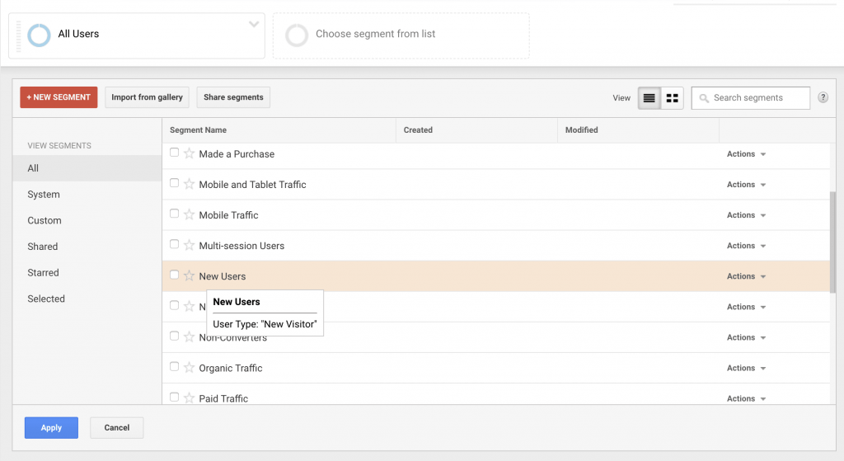Filter by System segments
The height and width of the screenshot is (461, 844).
pyautogui.click(x=87, y=195)
